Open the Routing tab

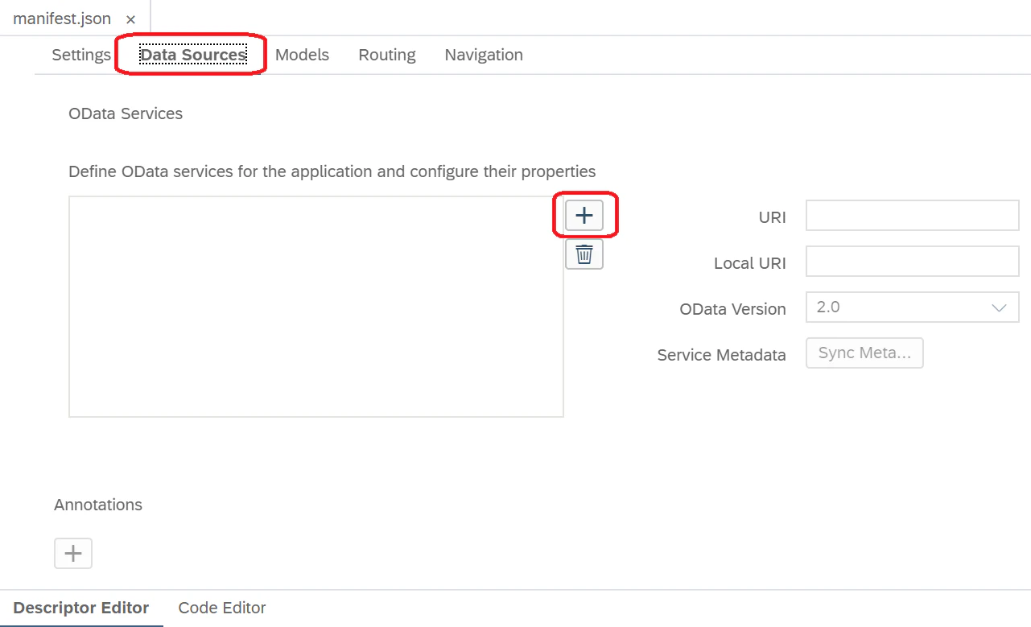387,55
